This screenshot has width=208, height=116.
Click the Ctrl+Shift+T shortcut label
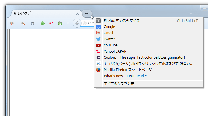(x=187, y=21)
